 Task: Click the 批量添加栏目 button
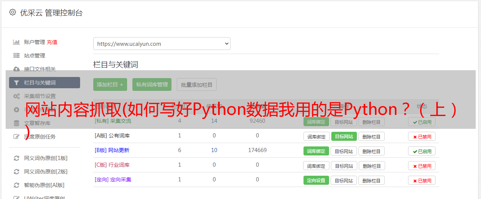(197, 84)
